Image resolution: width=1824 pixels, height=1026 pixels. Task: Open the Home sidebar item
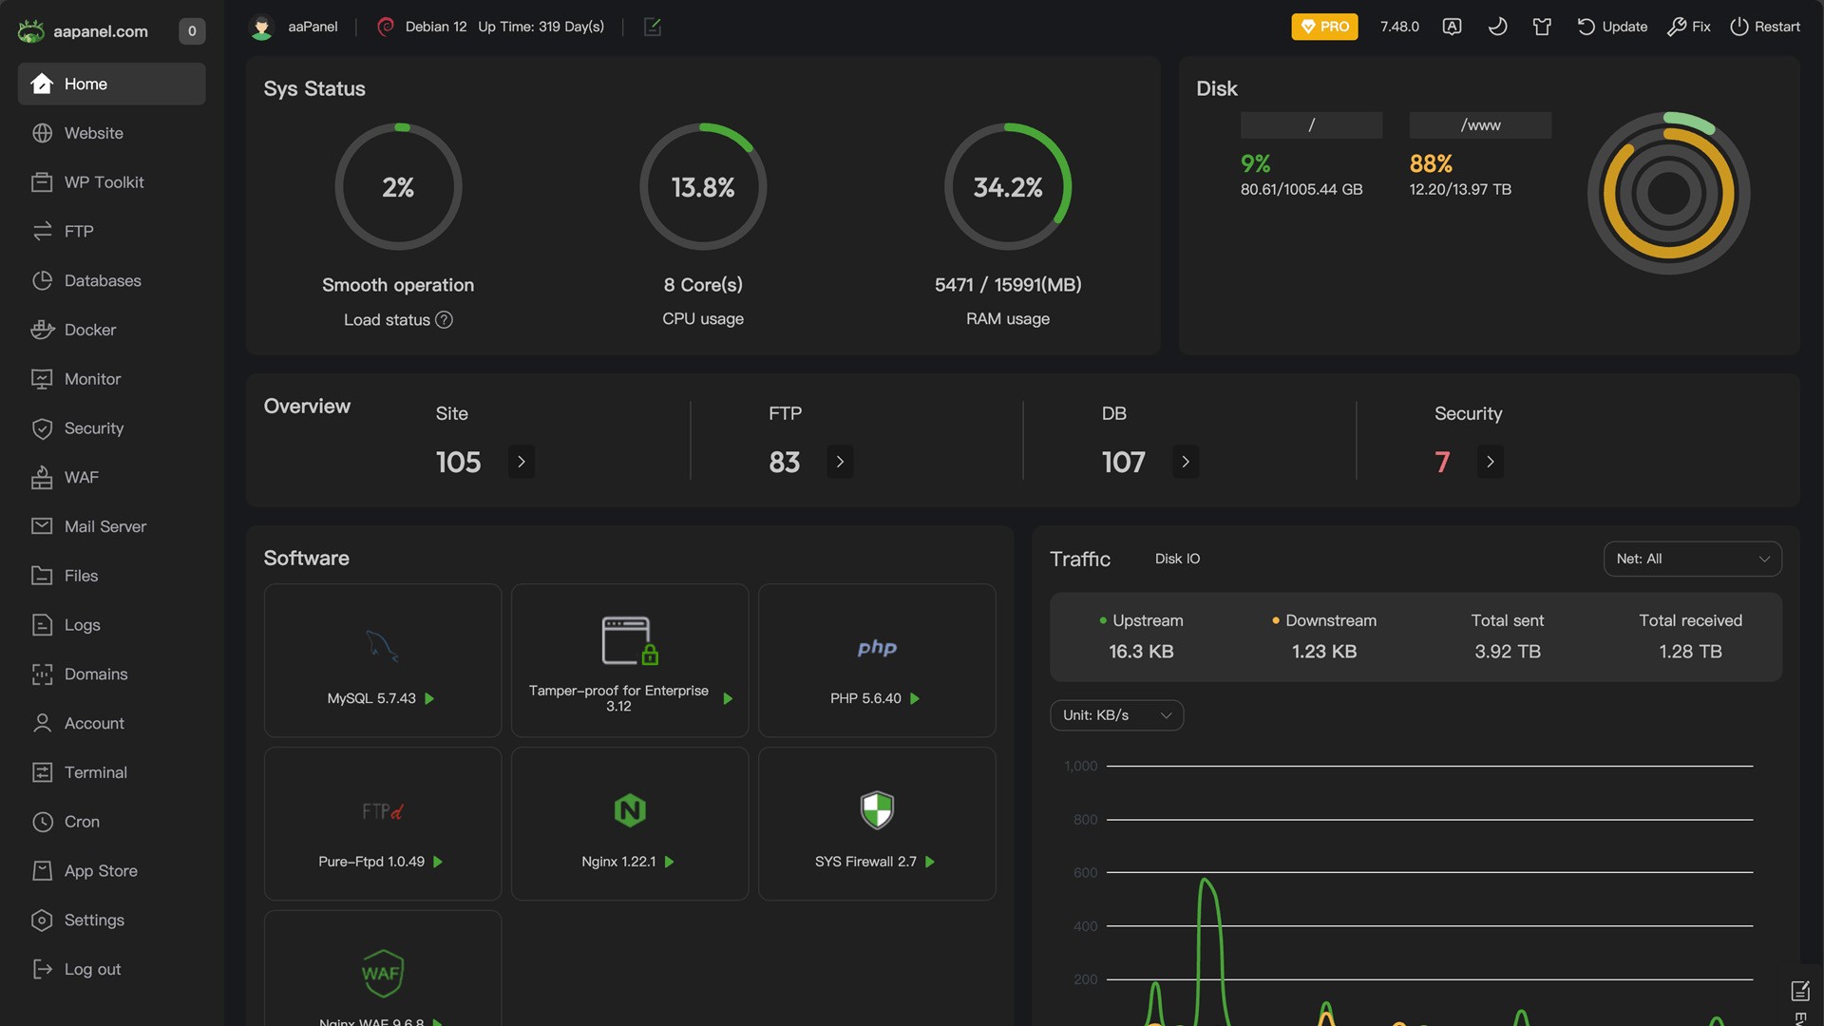tap(111, 84)
